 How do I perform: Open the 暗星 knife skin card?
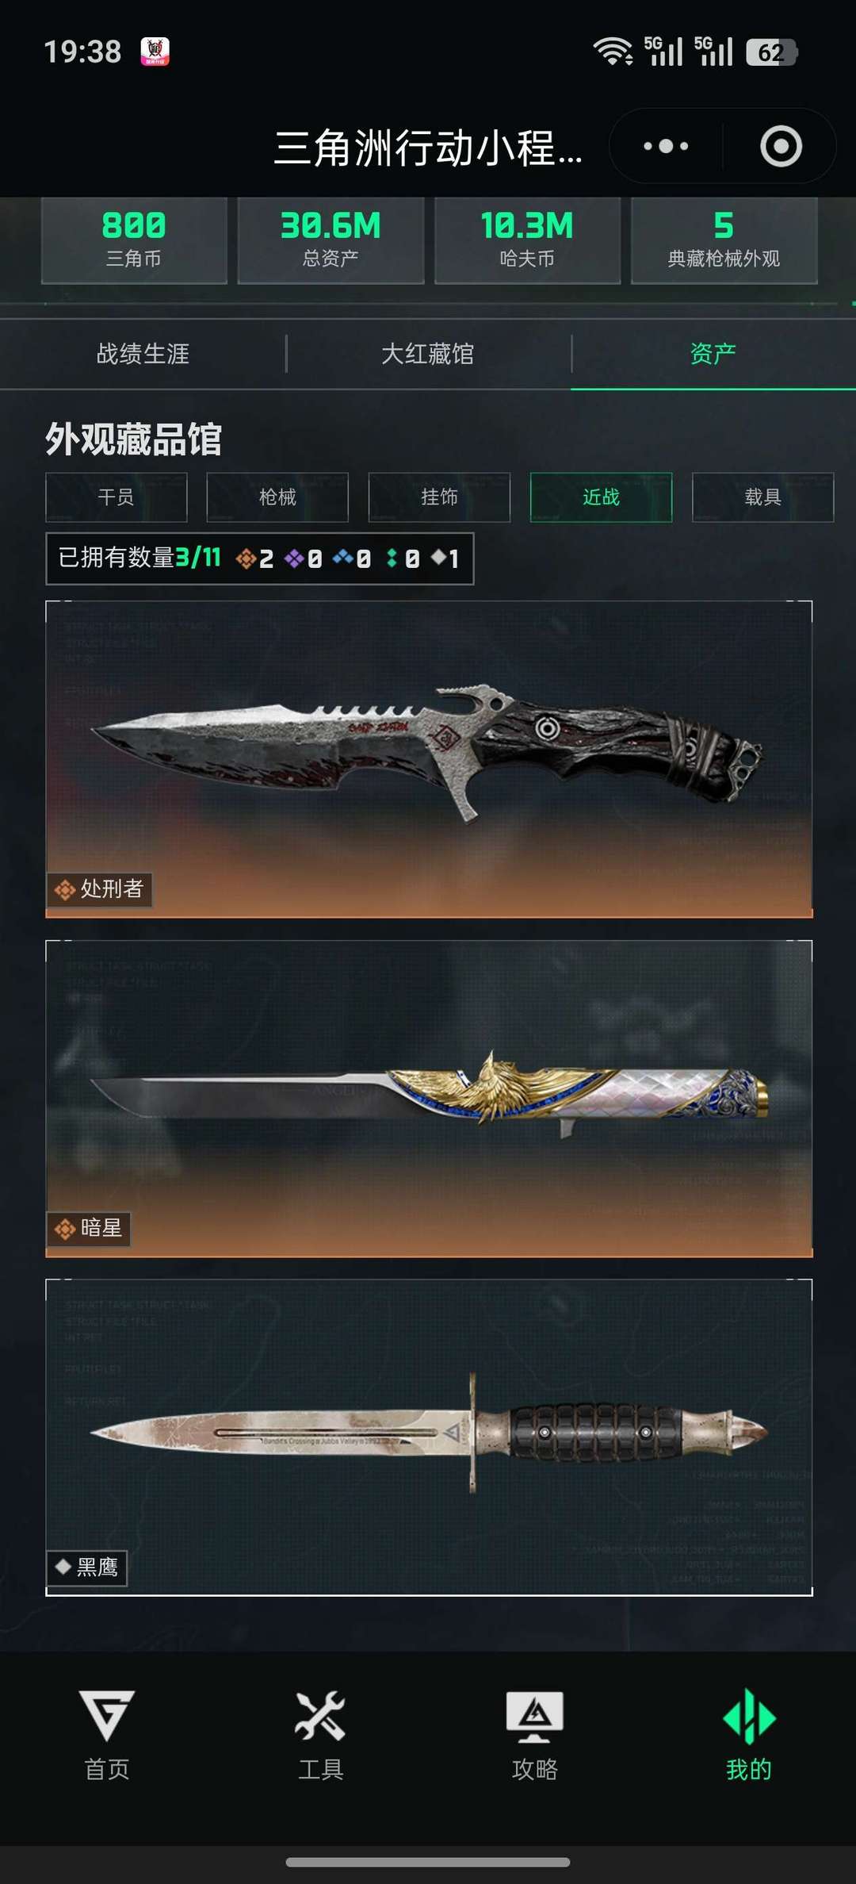(x=429, y=1099)
